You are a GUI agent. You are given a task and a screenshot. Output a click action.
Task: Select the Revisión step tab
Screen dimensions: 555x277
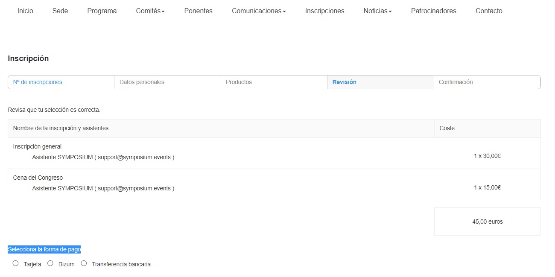point(344,82)
